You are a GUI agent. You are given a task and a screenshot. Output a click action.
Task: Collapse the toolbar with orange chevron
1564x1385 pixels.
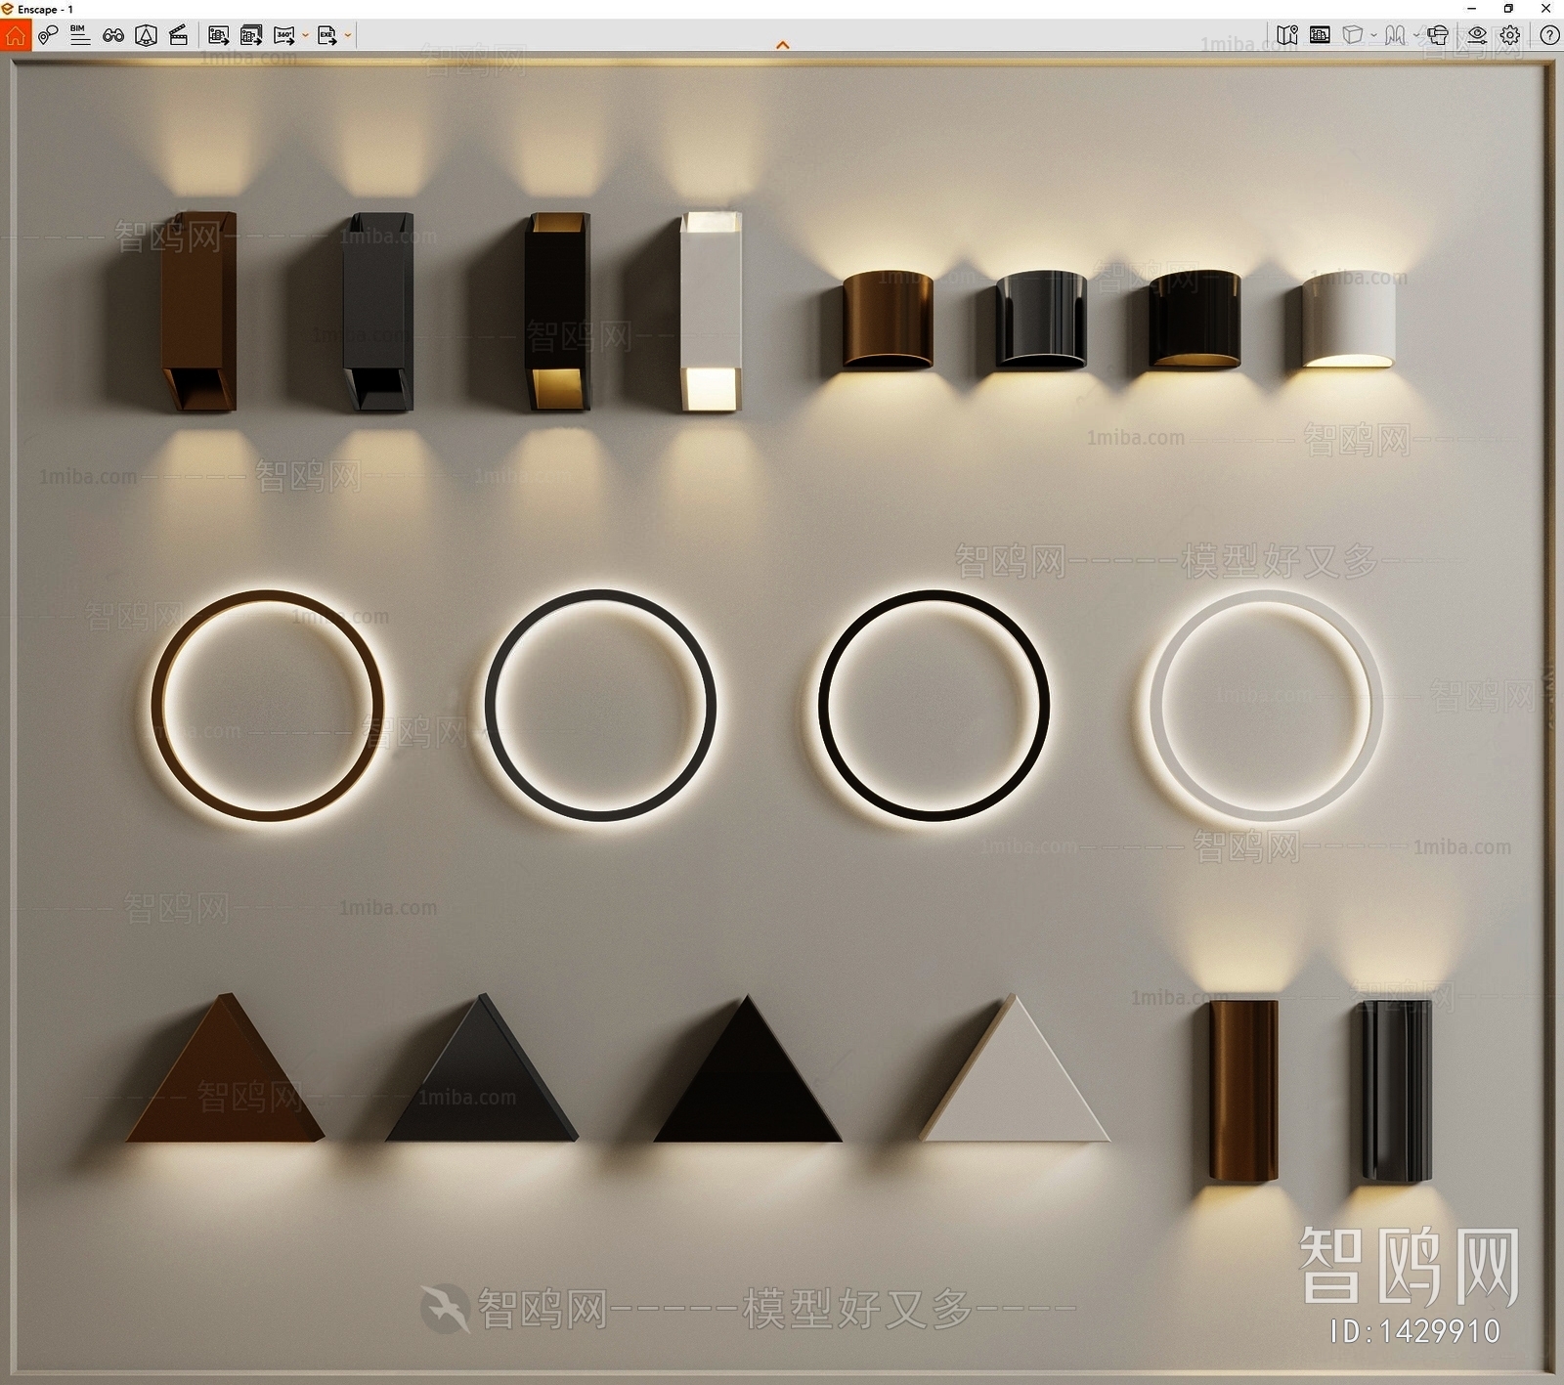(x=782, y=45)
